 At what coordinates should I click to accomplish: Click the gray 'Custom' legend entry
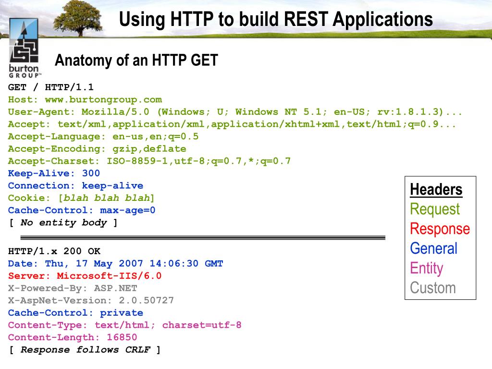(433, 288)
